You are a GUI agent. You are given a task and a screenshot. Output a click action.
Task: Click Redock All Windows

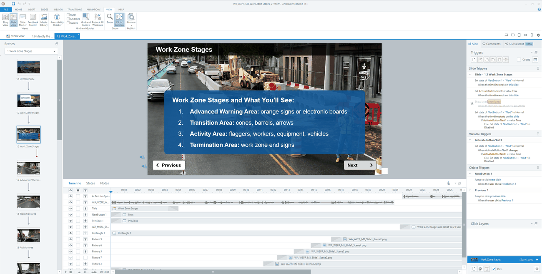[x=98, y=20]
